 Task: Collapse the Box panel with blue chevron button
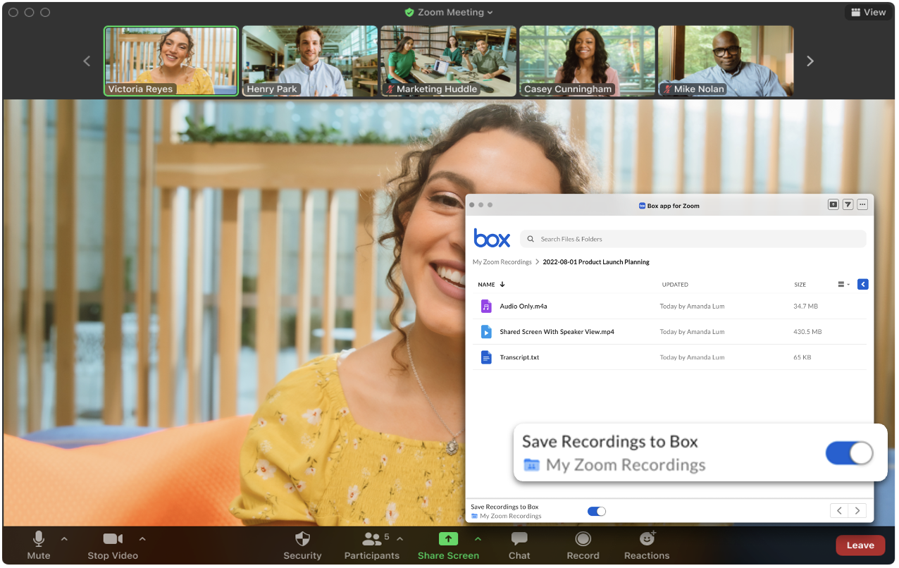(x=863, y=285)
